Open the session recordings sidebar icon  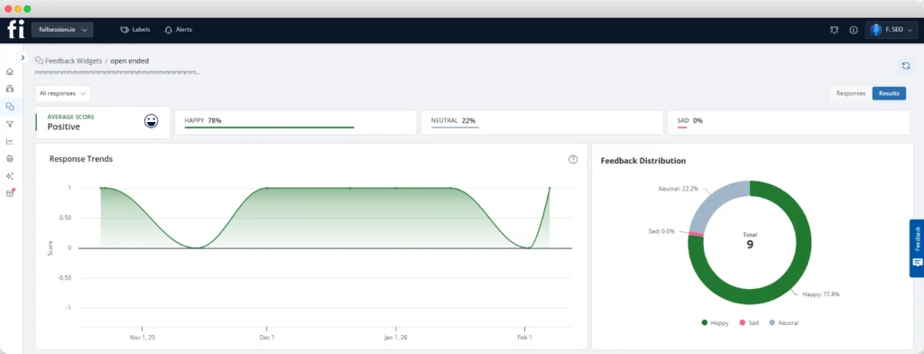[x=9, y=89]
